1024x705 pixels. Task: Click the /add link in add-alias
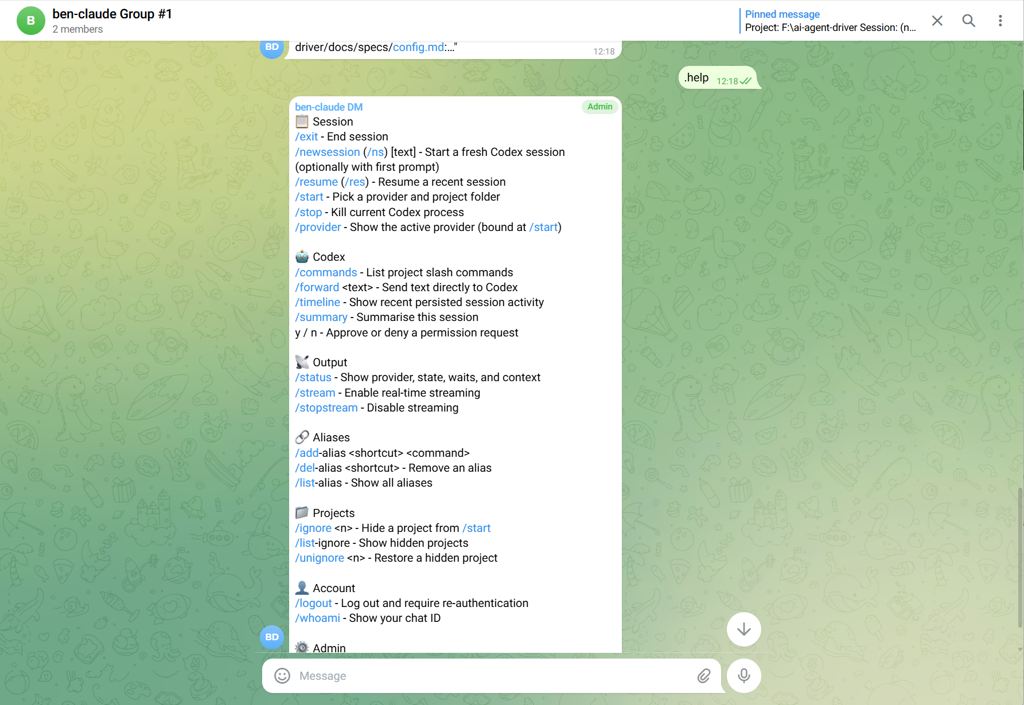pyautogui.click(x=307, y=453)
